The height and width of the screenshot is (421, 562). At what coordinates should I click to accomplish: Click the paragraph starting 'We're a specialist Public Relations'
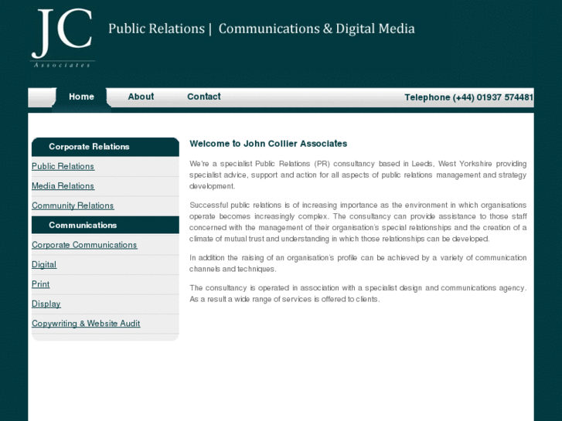357,175
